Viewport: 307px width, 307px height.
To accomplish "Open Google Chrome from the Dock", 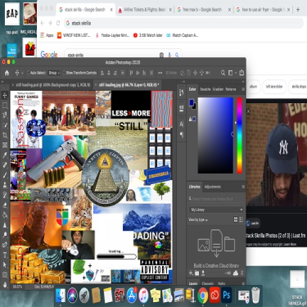I will pos(203,295).
